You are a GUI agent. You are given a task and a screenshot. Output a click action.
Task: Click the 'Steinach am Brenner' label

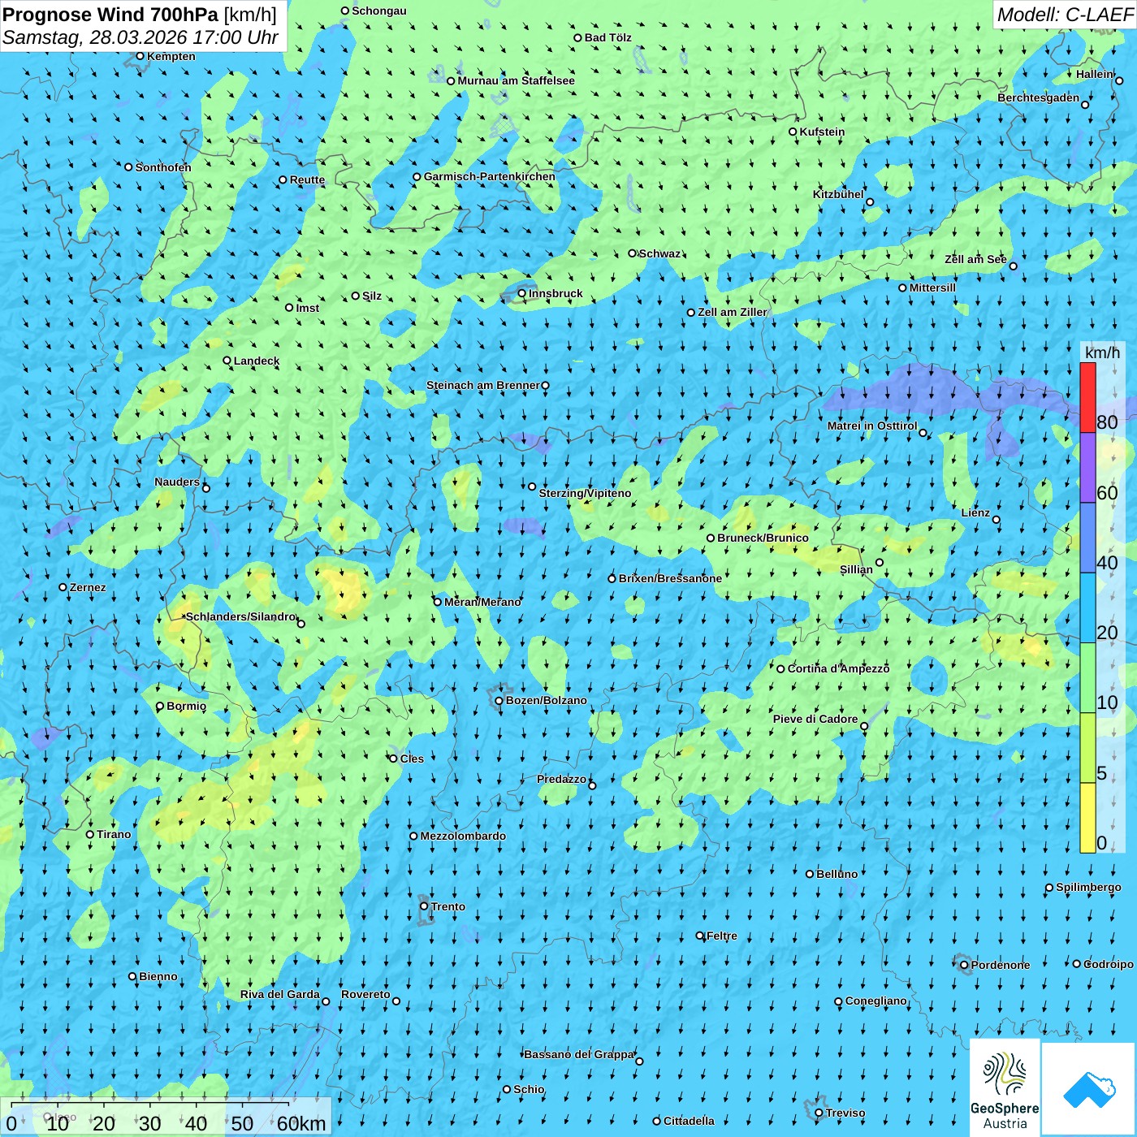(483, 385)
